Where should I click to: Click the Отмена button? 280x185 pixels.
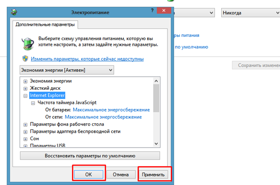pos(121,174)
